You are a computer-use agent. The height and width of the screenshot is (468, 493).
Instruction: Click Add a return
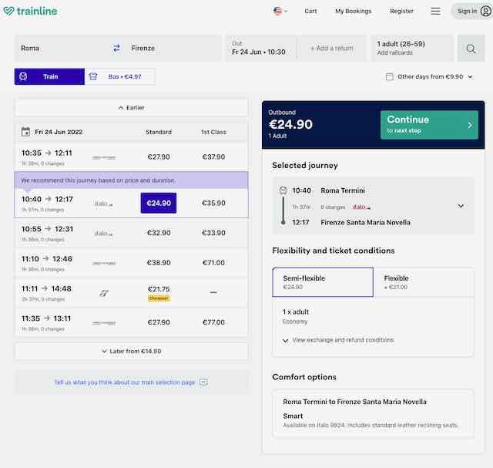(x=332, y=48)
